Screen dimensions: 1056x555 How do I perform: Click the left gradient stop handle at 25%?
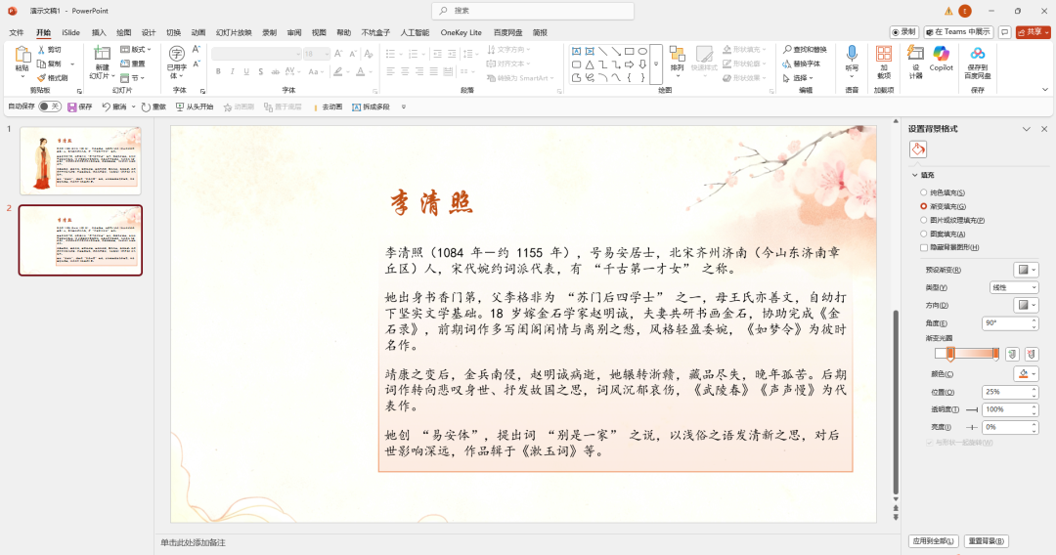point(950,354)
